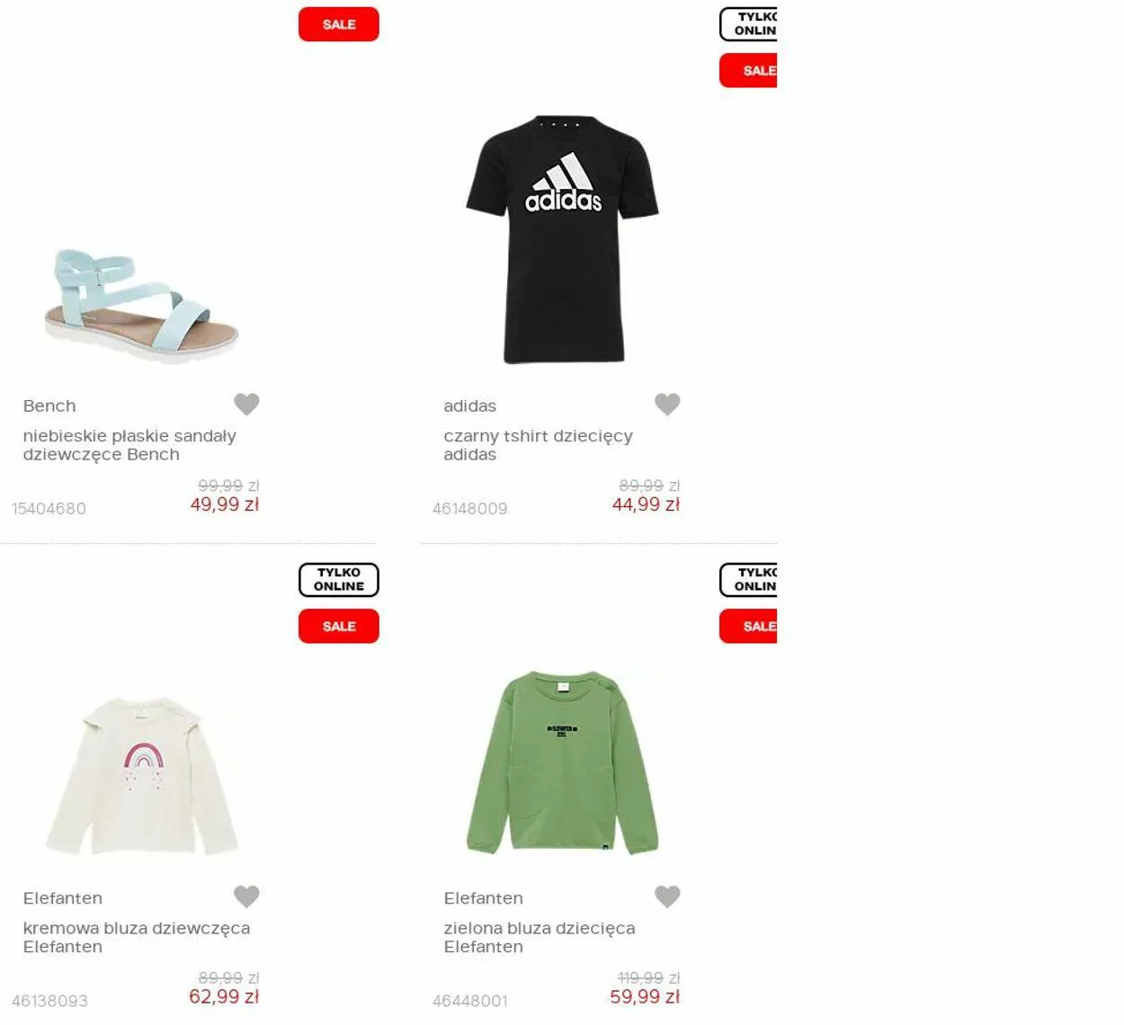Add adidas black tshirt to wishlist heart
The width and height of the screenshot is (1124, 1025).
coord(667,405)
